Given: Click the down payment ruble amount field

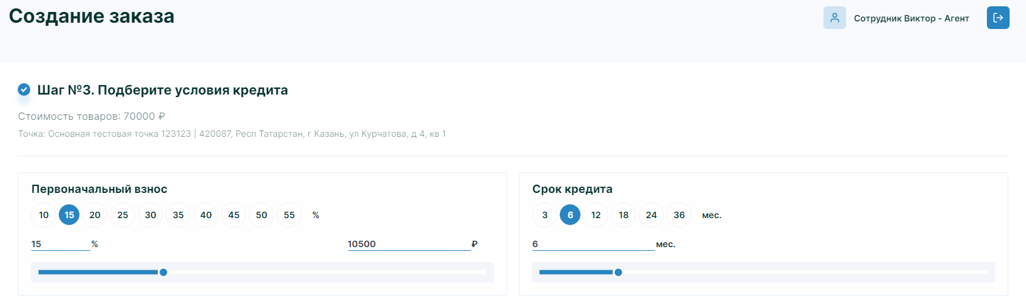Looking at the screenshot, I should click(408, 244).
